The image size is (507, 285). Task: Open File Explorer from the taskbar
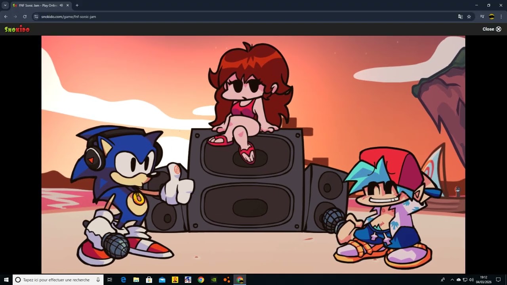[x=136, y=280]
